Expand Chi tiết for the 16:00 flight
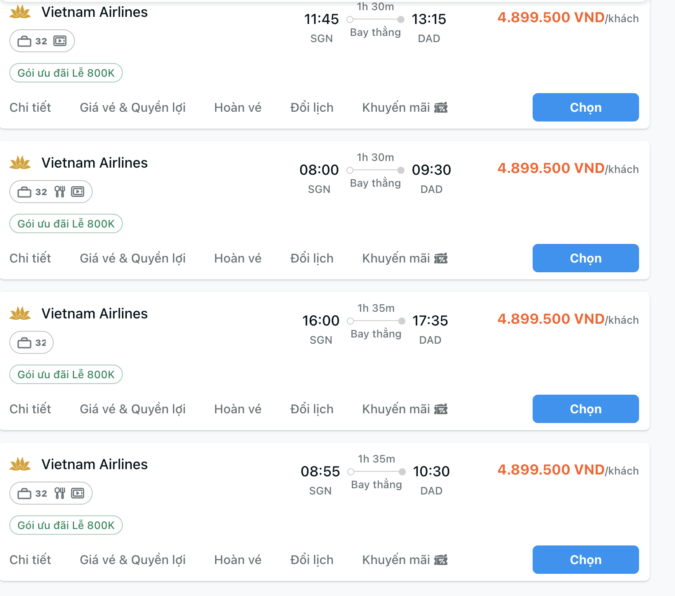This screenshot has height=596, width=675. point(30,409)
